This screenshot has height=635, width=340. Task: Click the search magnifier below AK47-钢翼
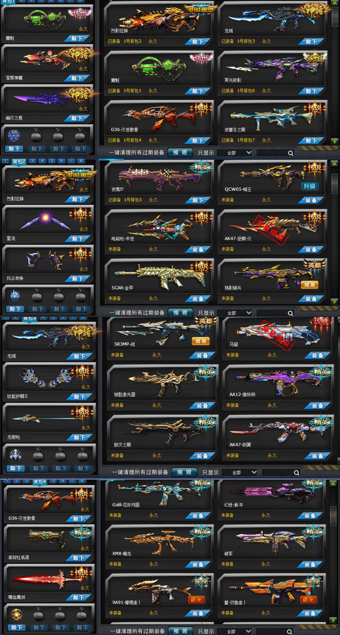point(297,472)
